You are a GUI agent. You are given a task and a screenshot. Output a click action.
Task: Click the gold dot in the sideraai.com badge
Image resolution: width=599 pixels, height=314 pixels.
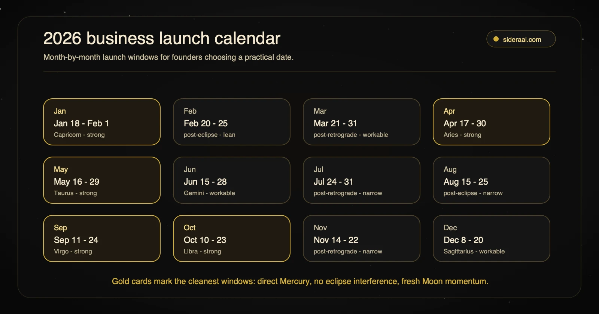496,39
